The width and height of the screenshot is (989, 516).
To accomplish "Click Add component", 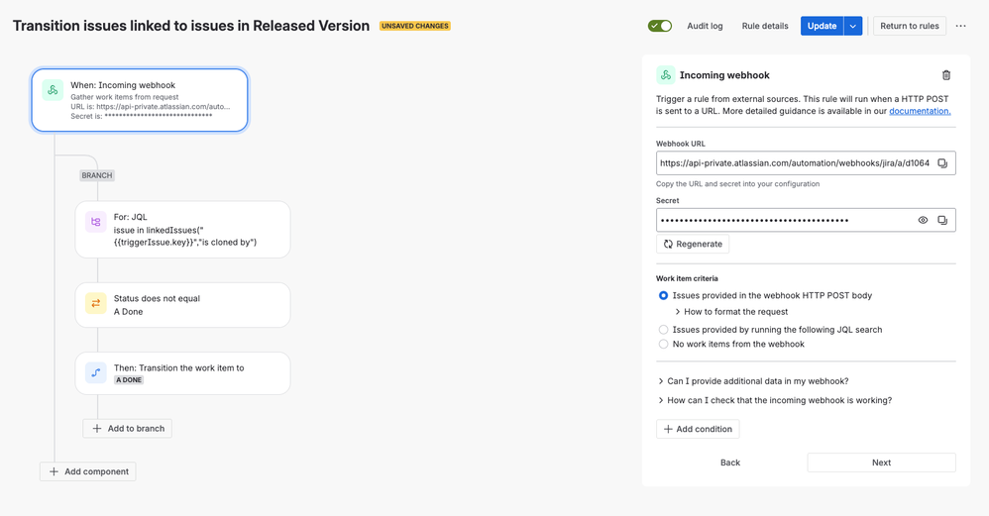I will point(87,471).
